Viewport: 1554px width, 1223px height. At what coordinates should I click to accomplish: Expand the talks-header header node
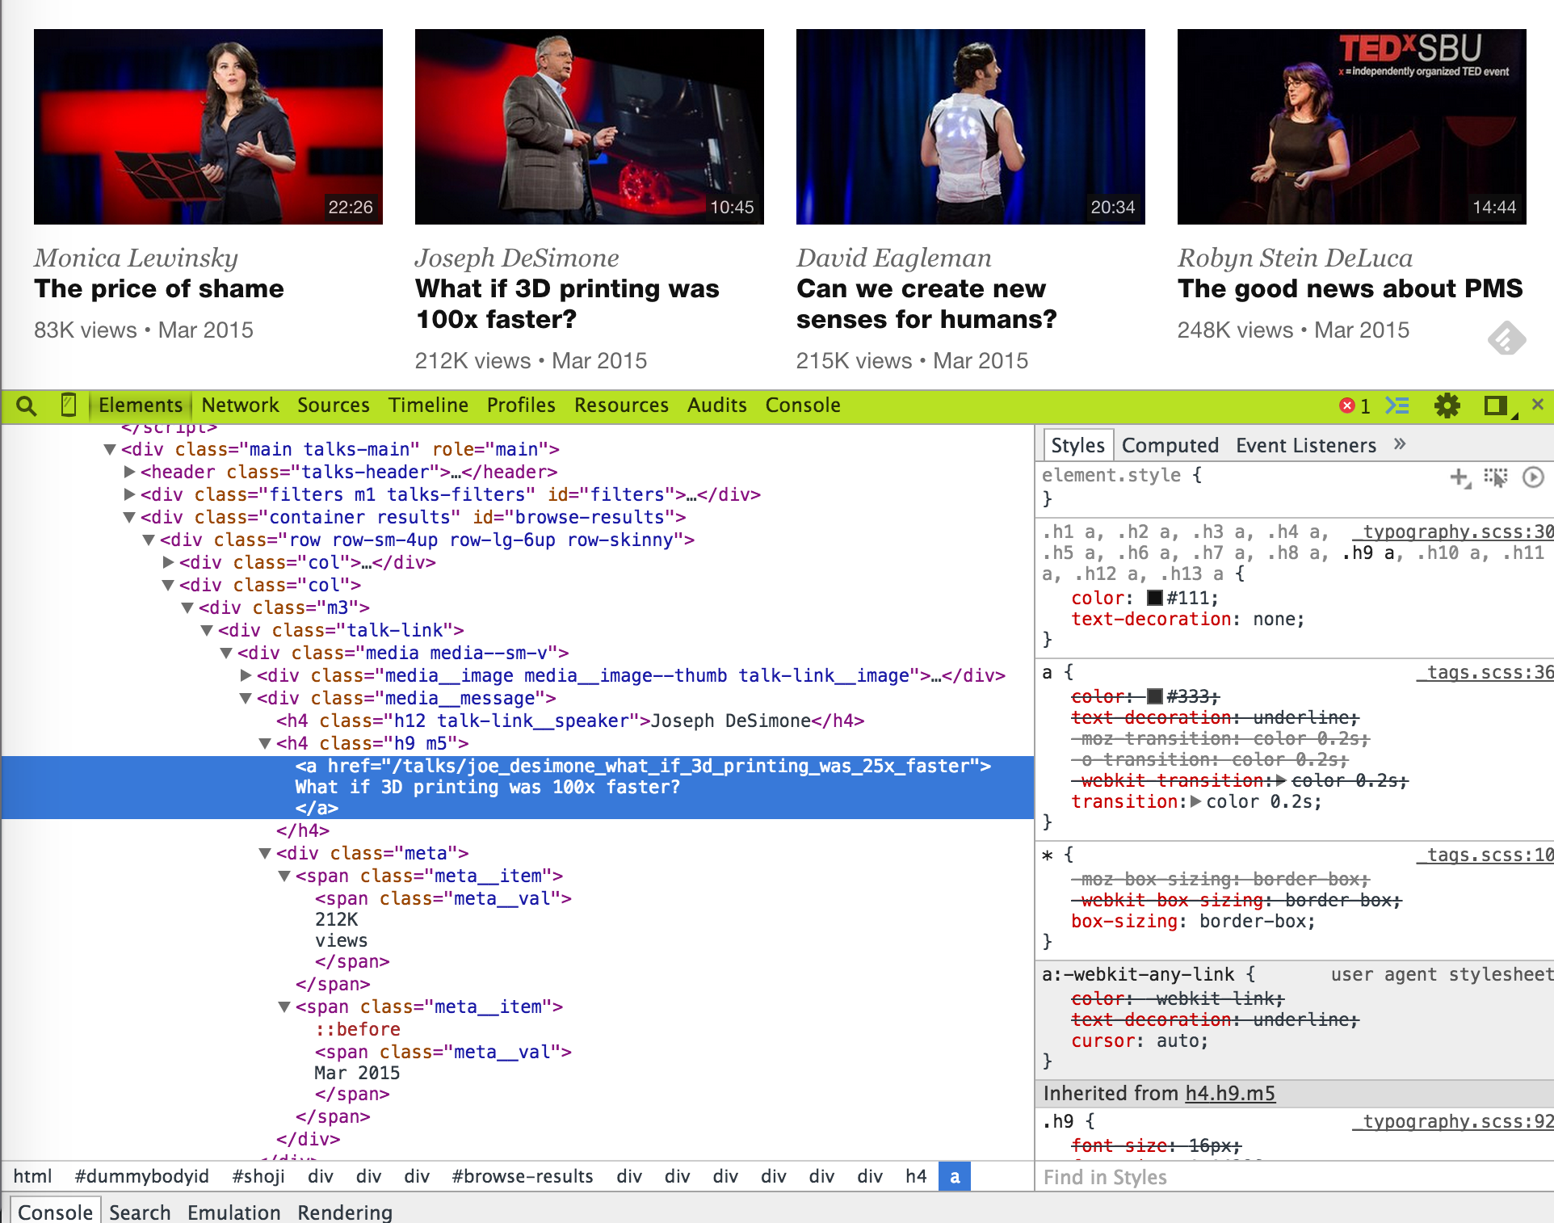coord(129,472)
